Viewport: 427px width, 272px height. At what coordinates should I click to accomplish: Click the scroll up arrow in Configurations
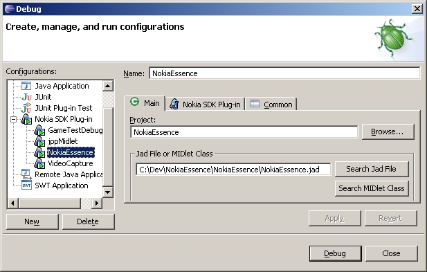coord(107,87)
